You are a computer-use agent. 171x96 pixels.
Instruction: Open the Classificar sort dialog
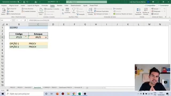tap(67, 11)
